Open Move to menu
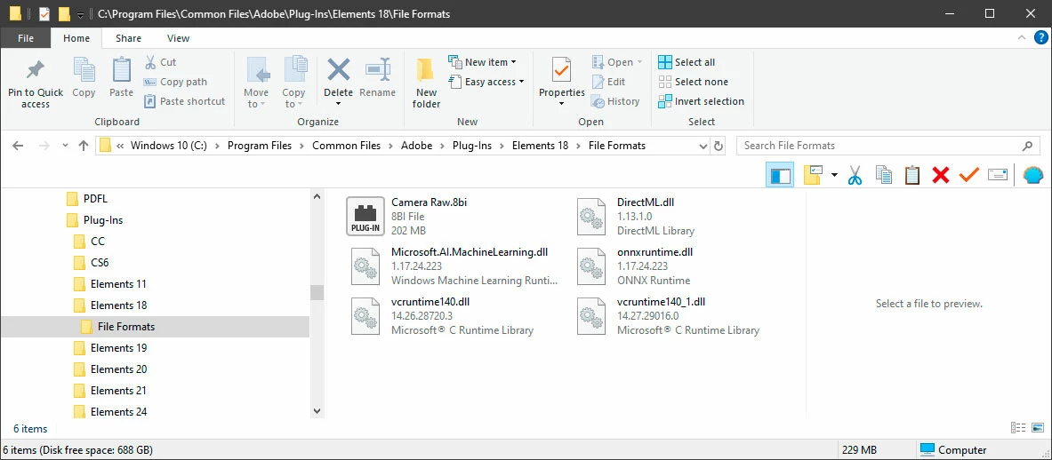This screenshot has width=1052, height=460. (256, 83)
